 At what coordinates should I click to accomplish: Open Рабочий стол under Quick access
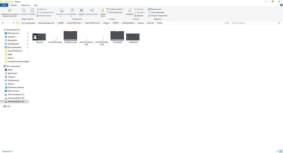point(13,33)
